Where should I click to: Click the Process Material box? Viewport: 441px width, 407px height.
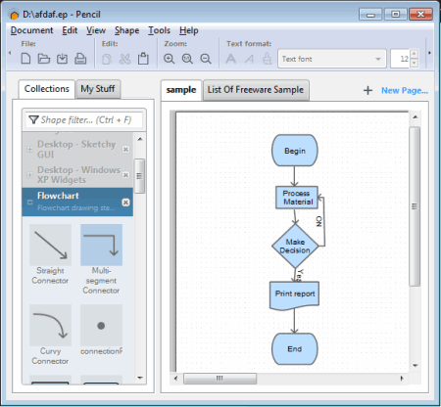(x=297, y=198)
